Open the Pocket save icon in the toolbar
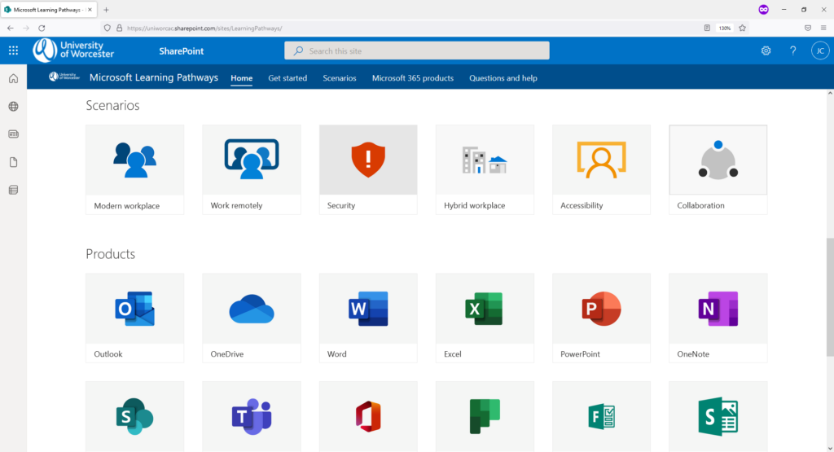This screenshot has height=452, width=834. pos(807,29)
